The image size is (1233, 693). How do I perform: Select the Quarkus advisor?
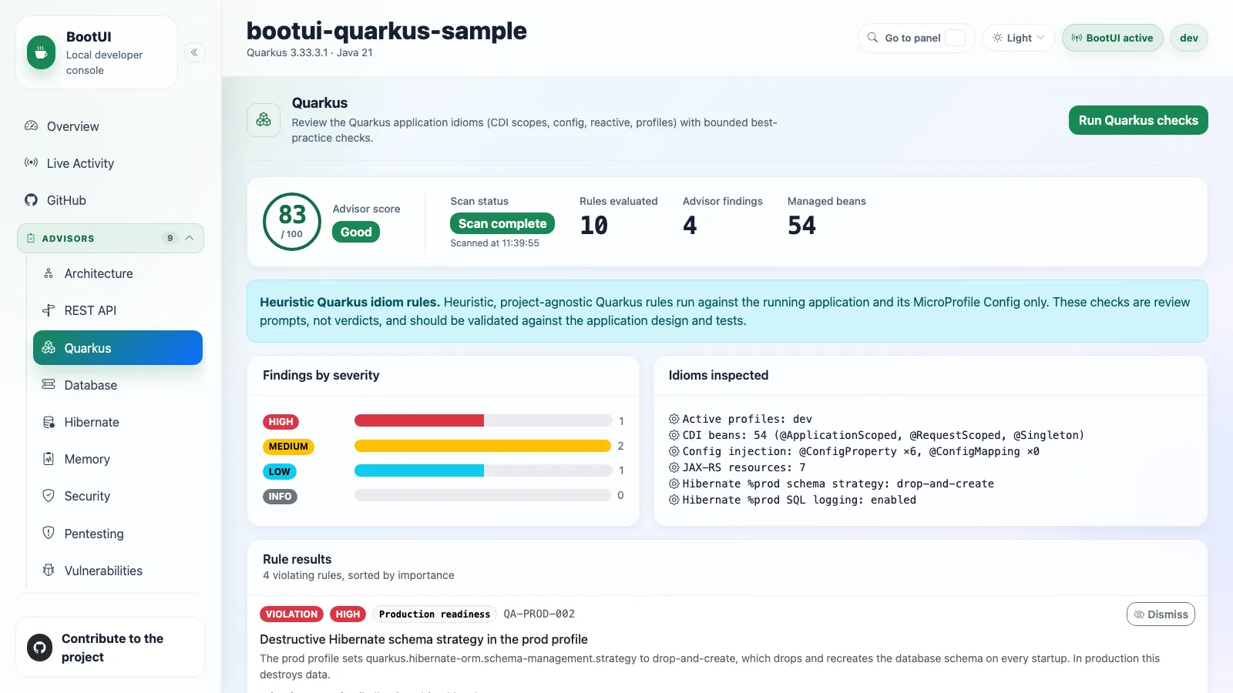click(x=118, y=347)
